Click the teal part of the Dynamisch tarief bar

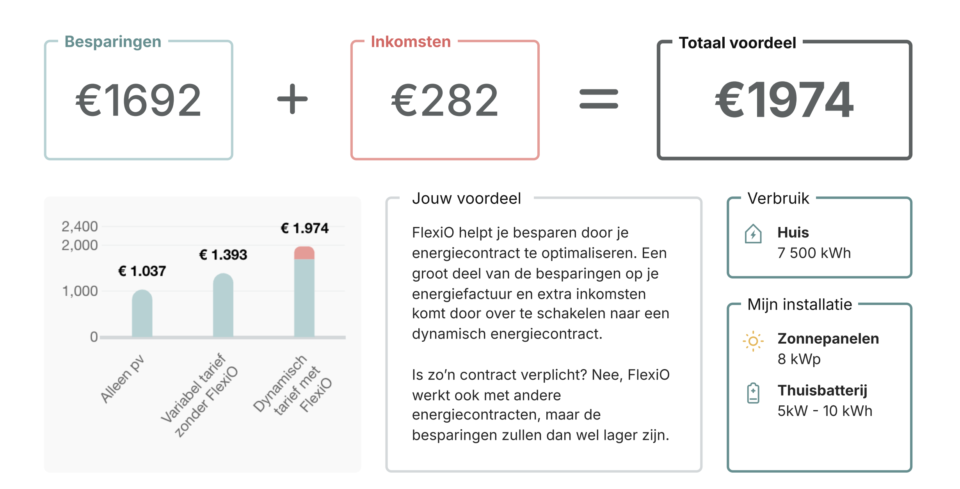click(304, 298)
